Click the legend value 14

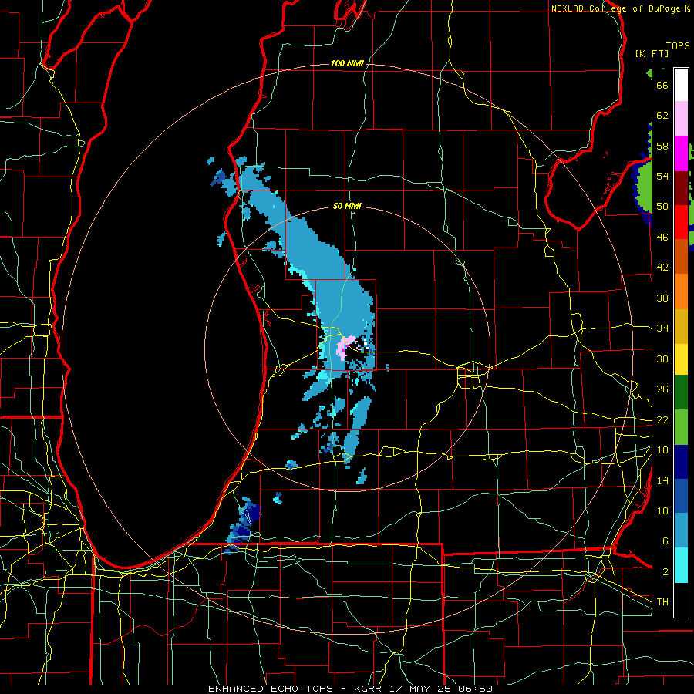click(x=662, y=480)
